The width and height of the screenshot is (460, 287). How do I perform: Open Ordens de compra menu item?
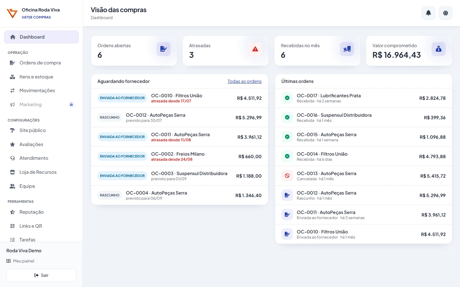point(41,63)
